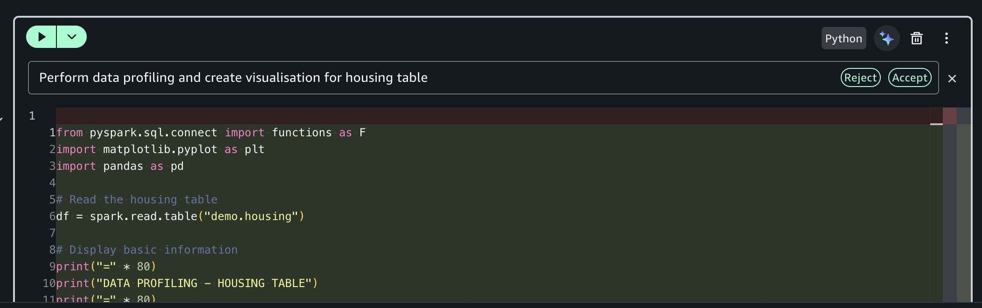This screenshot has width=982, height=308.
Task: Run the cell with the play button
Action: [41, 37]
